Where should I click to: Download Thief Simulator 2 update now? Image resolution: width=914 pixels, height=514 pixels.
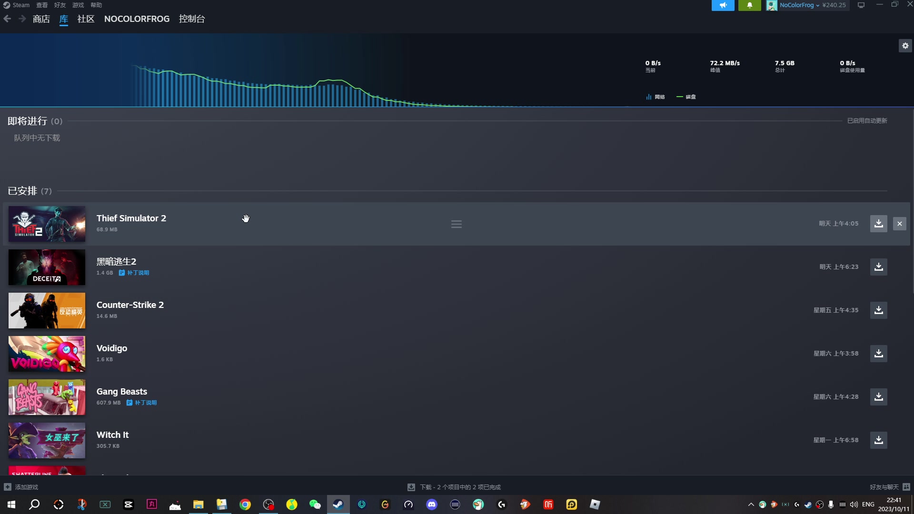coord(878,224)
